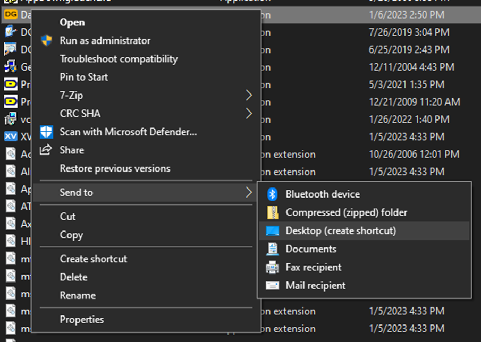Select the installer icon dated 1/26/2022
Image resolution: width=481 pixels, height=342 pixels.
click(x=11, y=119)
